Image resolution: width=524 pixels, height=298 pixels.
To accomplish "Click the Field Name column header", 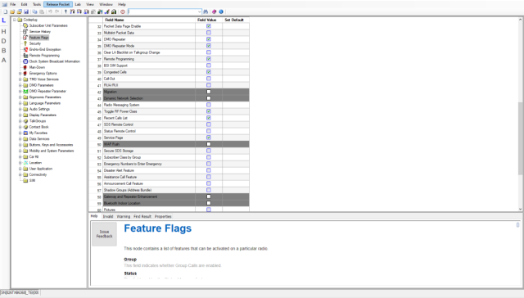I will [x=149, y=20].
